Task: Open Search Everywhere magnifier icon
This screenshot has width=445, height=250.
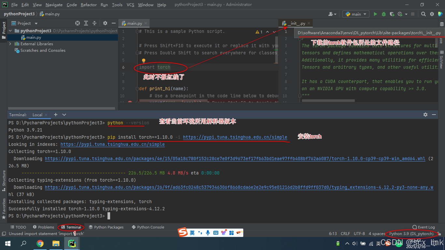Action: [423, 14]
